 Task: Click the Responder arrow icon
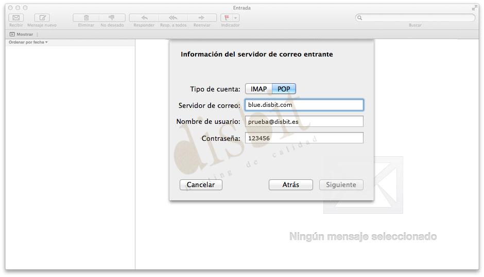click(x=144, y=17)
